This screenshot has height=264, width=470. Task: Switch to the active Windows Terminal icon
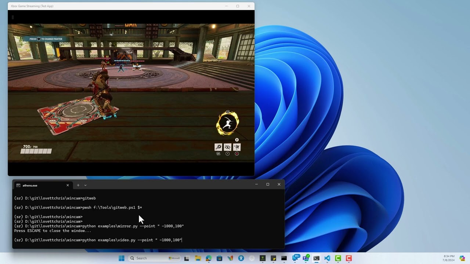click(x=316, y=258)
